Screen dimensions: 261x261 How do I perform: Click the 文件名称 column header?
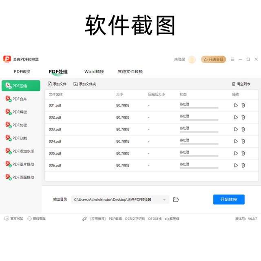tap(55, 94)
